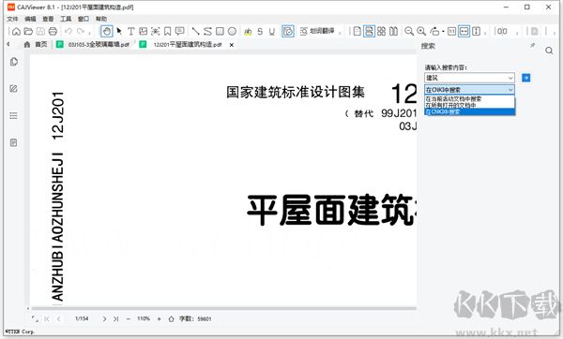The height and width of the screenshot is (339, 563).
Task: Redo the last action
Action: click(81, 32)
